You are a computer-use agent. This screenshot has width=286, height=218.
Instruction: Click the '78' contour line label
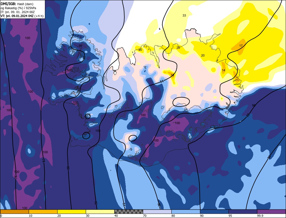43,160
